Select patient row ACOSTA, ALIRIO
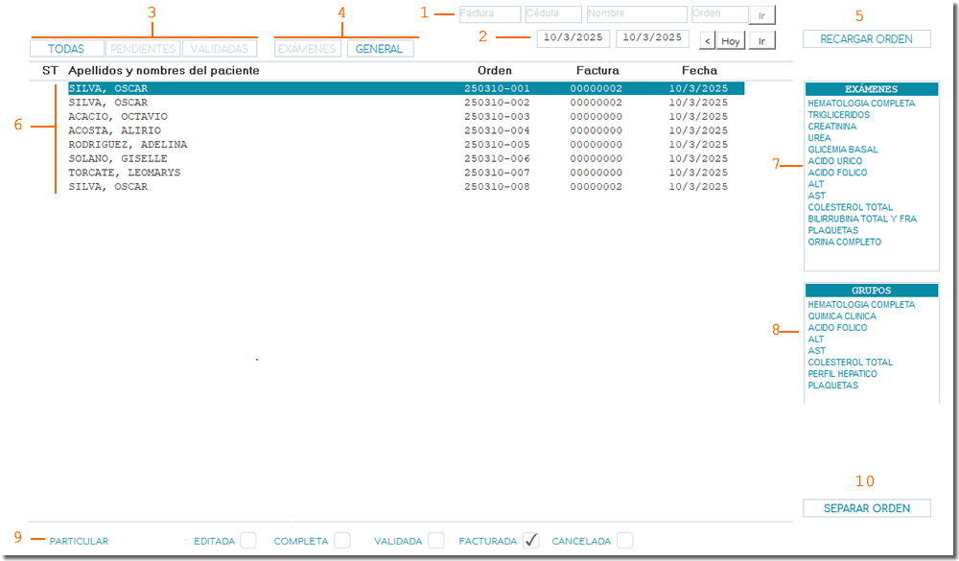The width and height of the screenshot is (959, 561). (115, 130)
